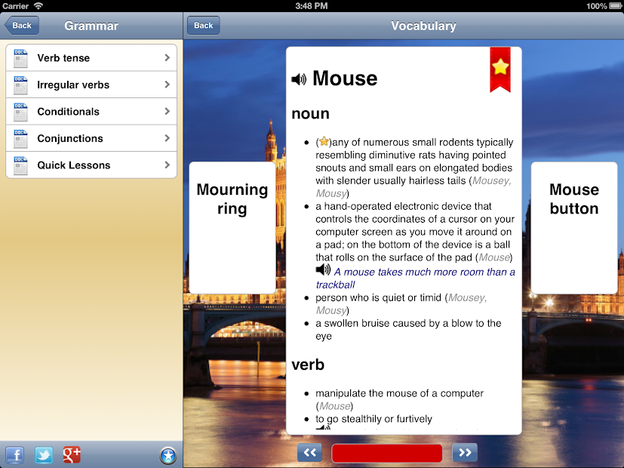Screen dimensions: 624x468
Task: Unstar the Mouse flashcard bookmark
Action: tap(500, 67)
